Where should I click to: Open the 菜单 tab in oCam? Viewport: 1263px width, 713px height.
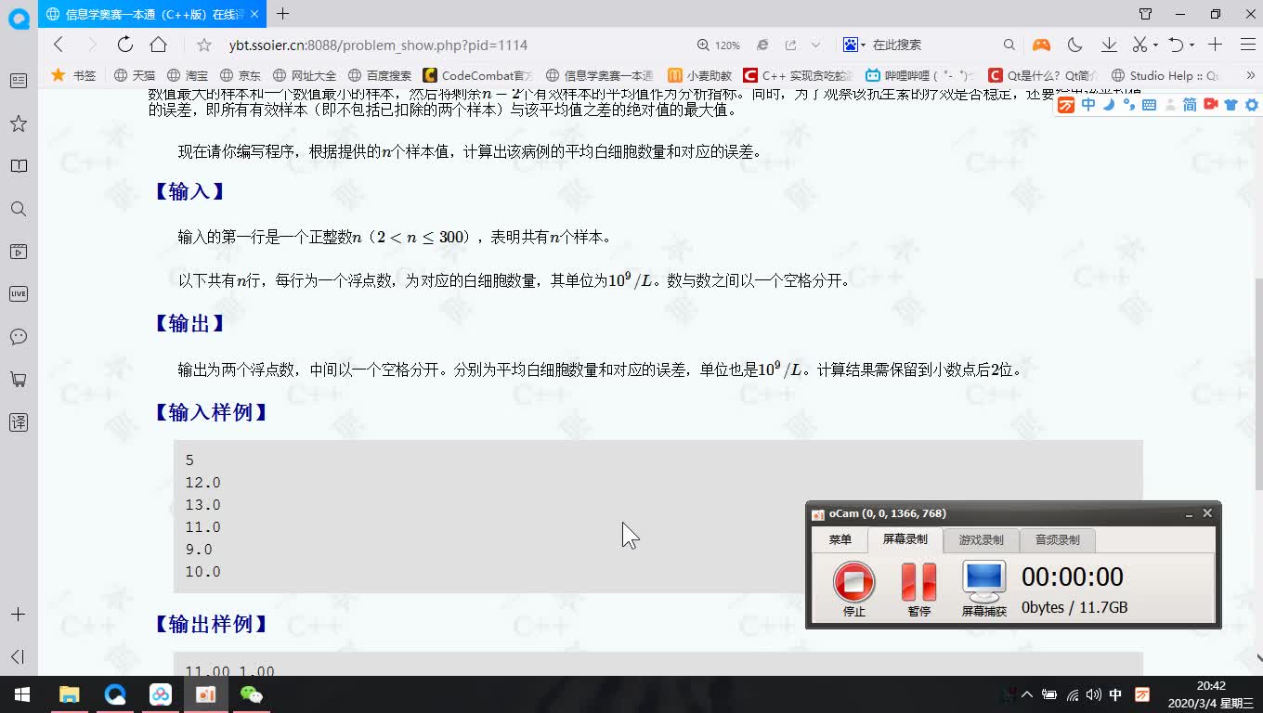[x=839, y=539]
